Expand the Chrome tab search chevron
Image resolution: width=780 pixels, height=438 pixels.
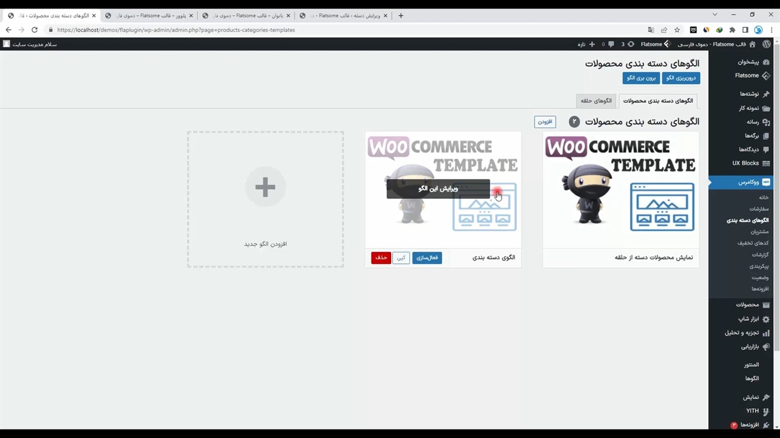[x=715, y=15]
